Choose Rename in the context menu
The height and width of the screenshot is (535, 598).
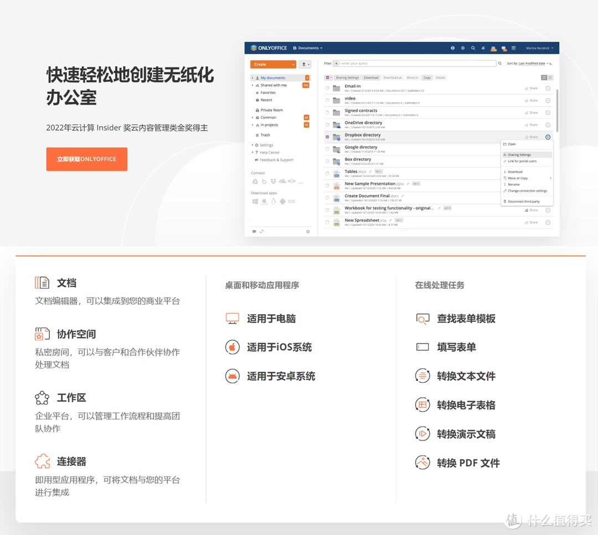tap(527, 184)
